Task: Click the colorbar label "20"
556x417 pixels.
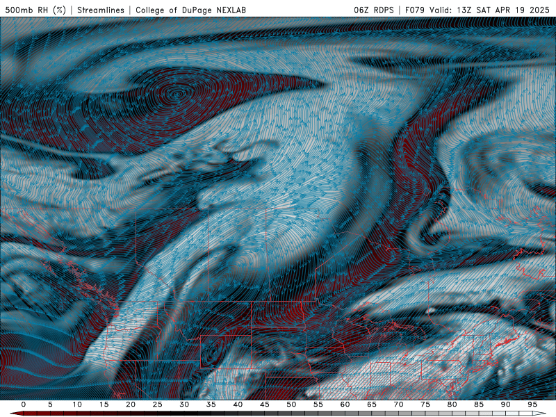Action: point(131,404)
